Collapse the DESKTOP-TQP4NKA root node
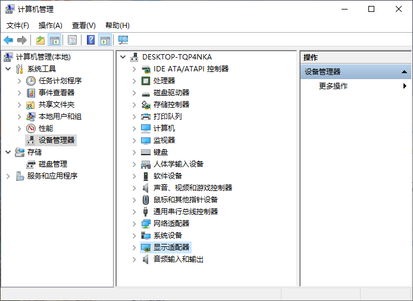Viewport: 413px width, 301px height. pyautogui.click(x=123, y=57)
